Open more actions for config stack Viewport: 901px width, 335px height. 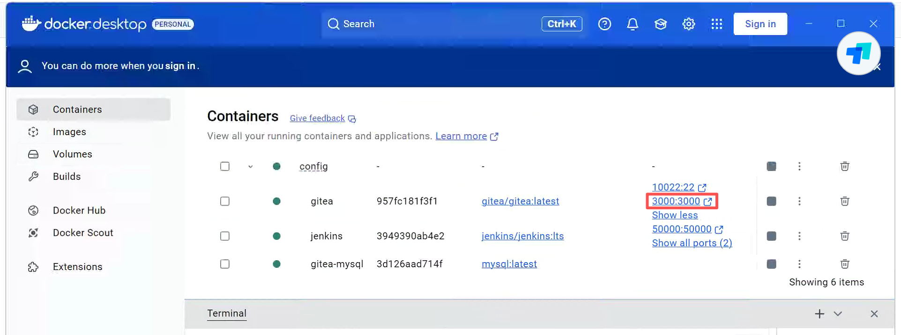799,166
